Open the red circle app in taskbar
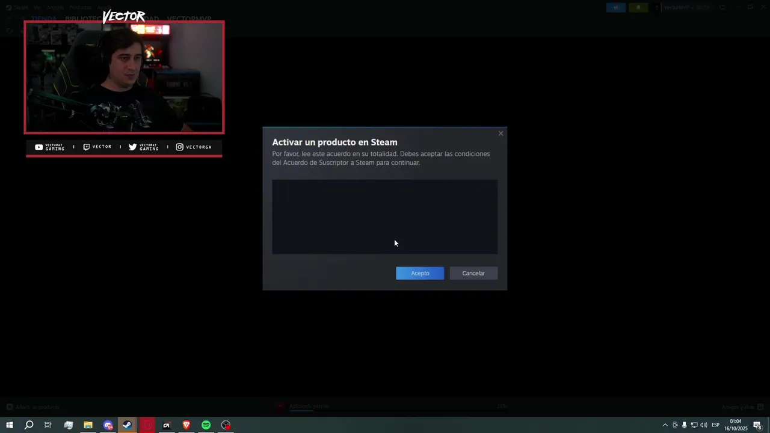 pyautogui.click(x=147, y=425)
